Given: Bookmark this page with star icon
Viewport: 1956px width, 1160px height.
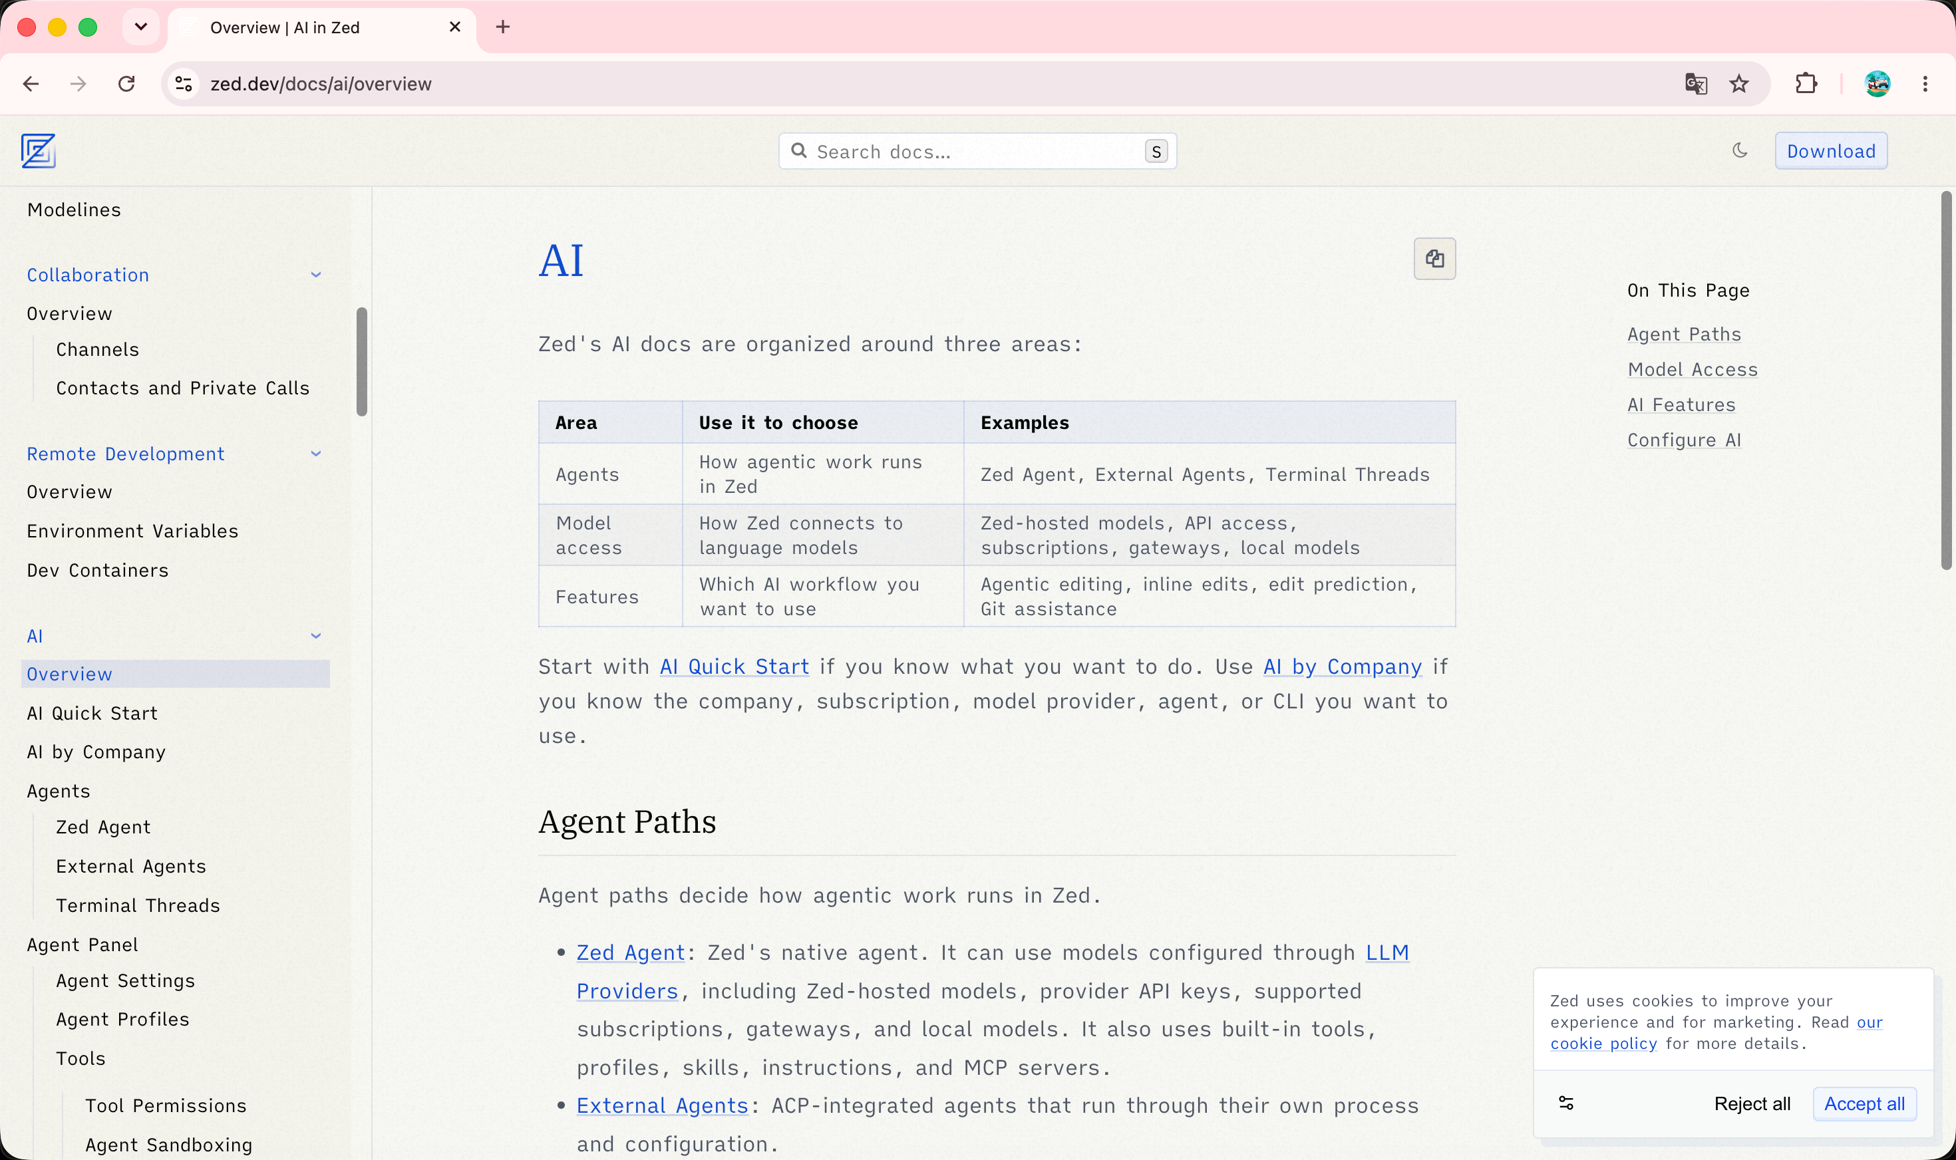Looking at the screenshot, I should click(x=1738, y=84).
